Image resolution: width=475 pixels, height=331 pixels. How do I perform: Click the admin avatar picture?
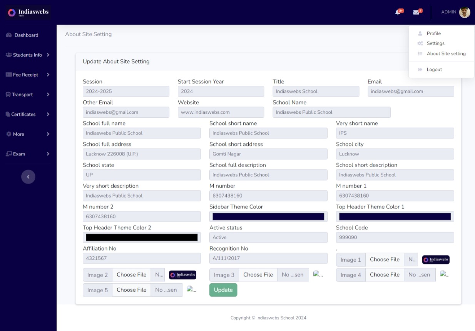pyautogui.click(x=465, y=12)
